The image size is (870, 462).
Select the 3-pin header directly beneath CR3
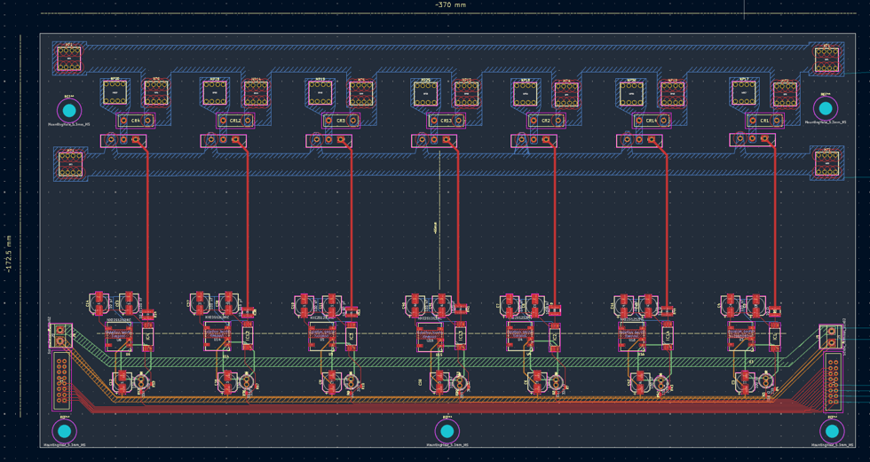(328, 140)
